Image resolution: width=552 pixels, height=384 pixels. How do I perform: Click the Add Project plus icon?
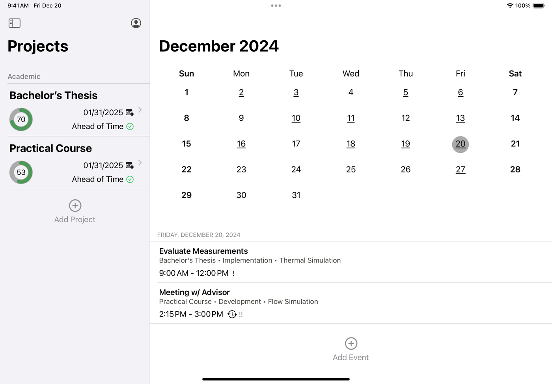[x=75, y=206]
